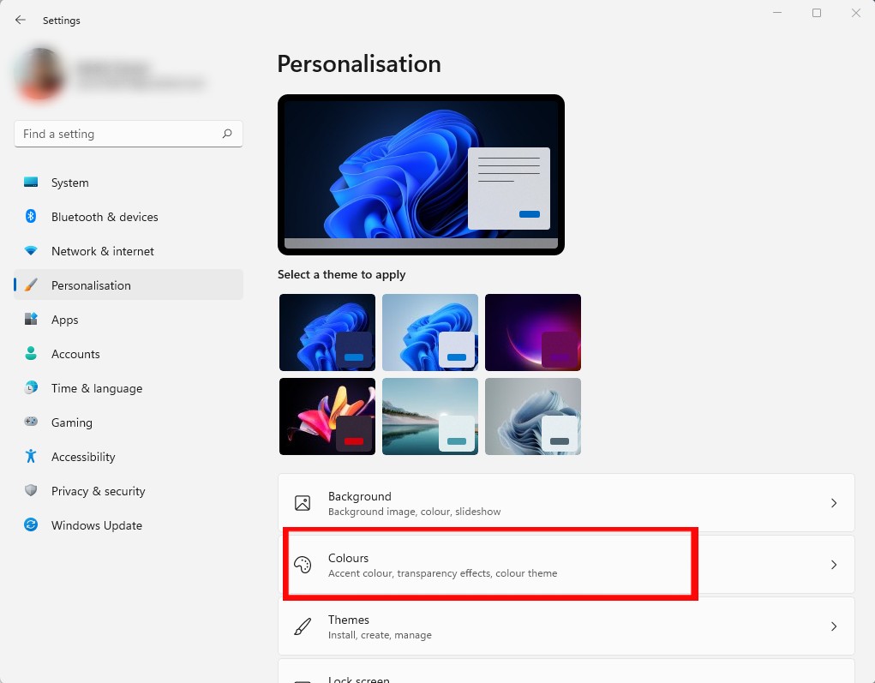Click the Background picture icon
This screenshot has width=875, height=683.
pyautogui.click(x=303, y=503)
